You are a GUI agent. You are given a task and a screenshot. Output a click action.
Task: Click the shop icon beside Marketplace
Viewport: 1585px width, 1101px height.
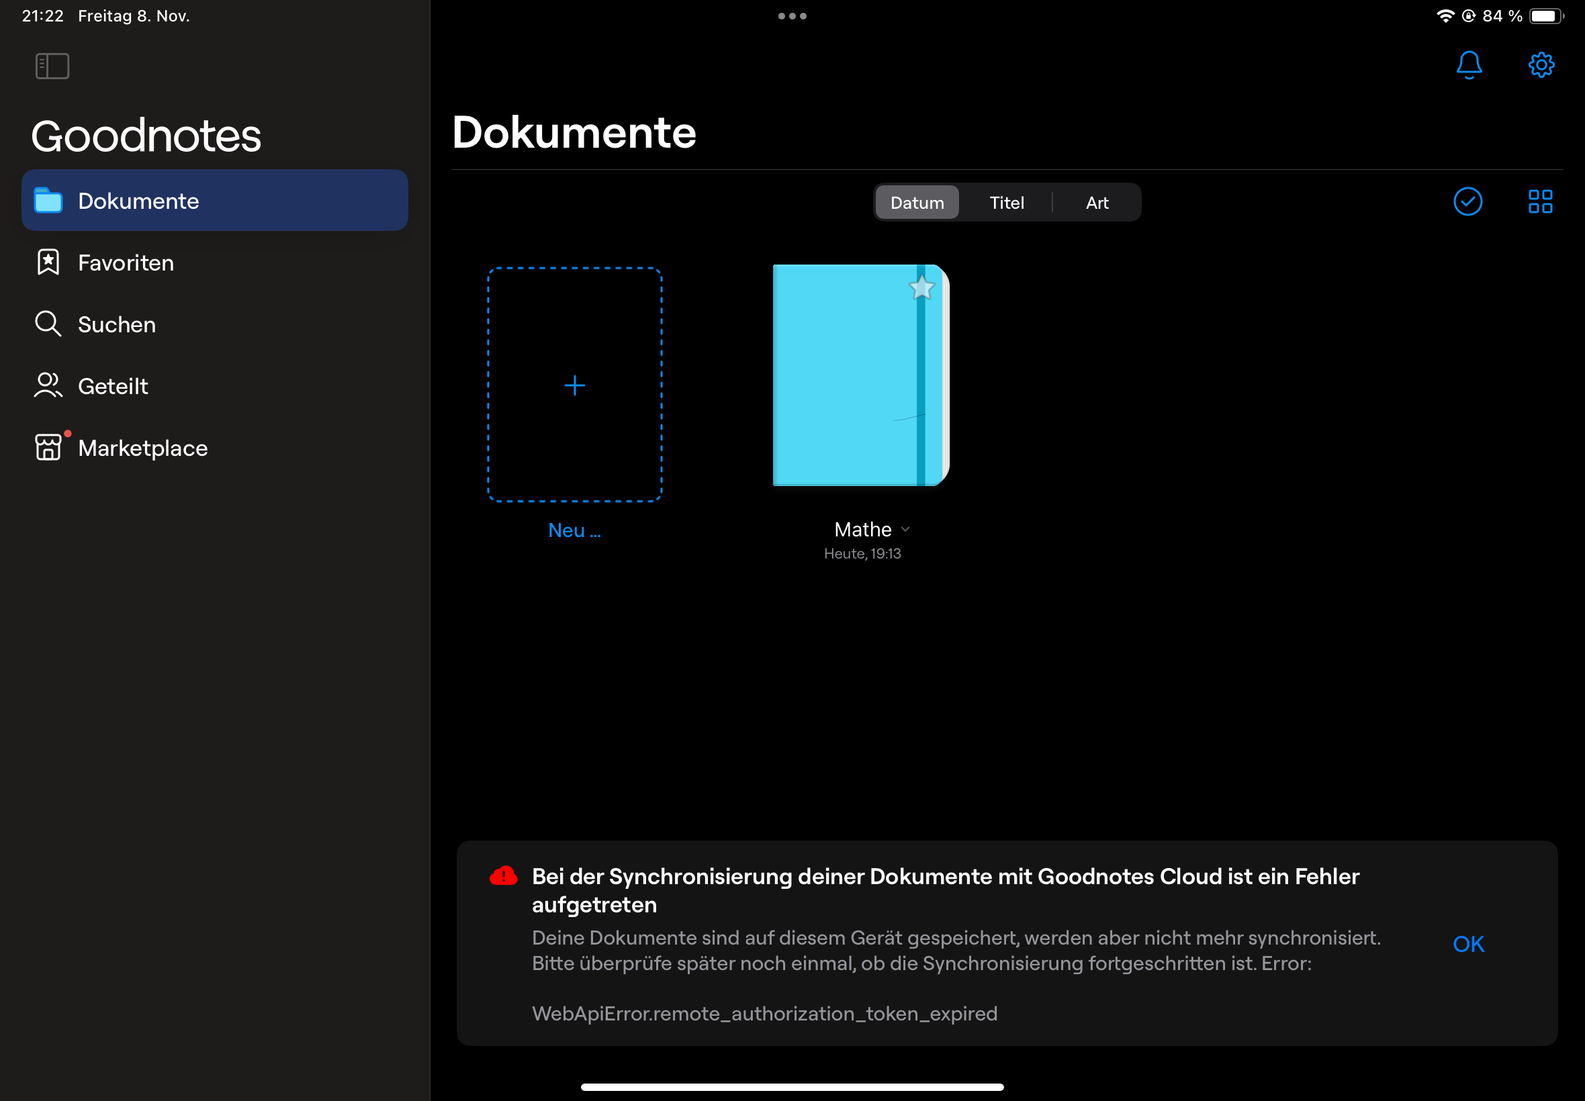48,448
